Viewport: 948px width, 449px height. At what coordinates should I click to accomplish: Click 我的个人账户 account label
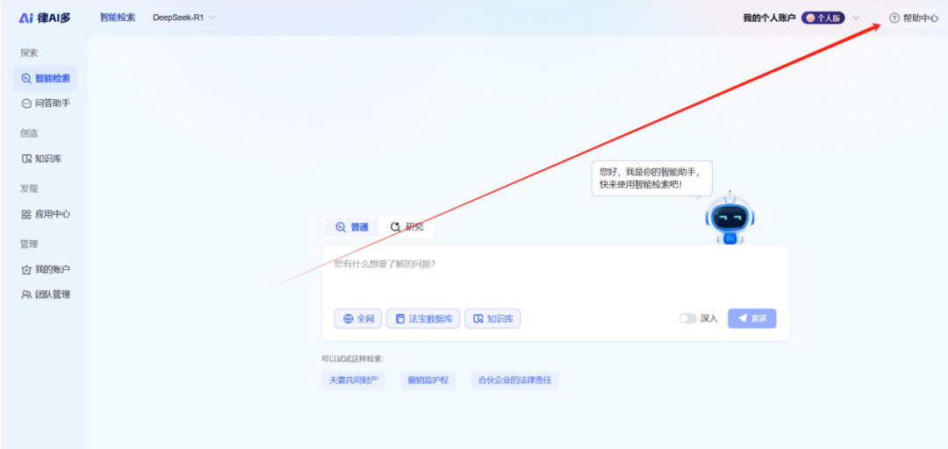[769, 18]
